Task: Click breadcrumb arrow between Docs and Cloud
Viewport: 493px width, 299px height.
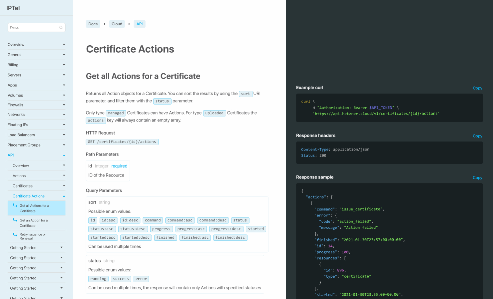Action: [x=105, y=24]
